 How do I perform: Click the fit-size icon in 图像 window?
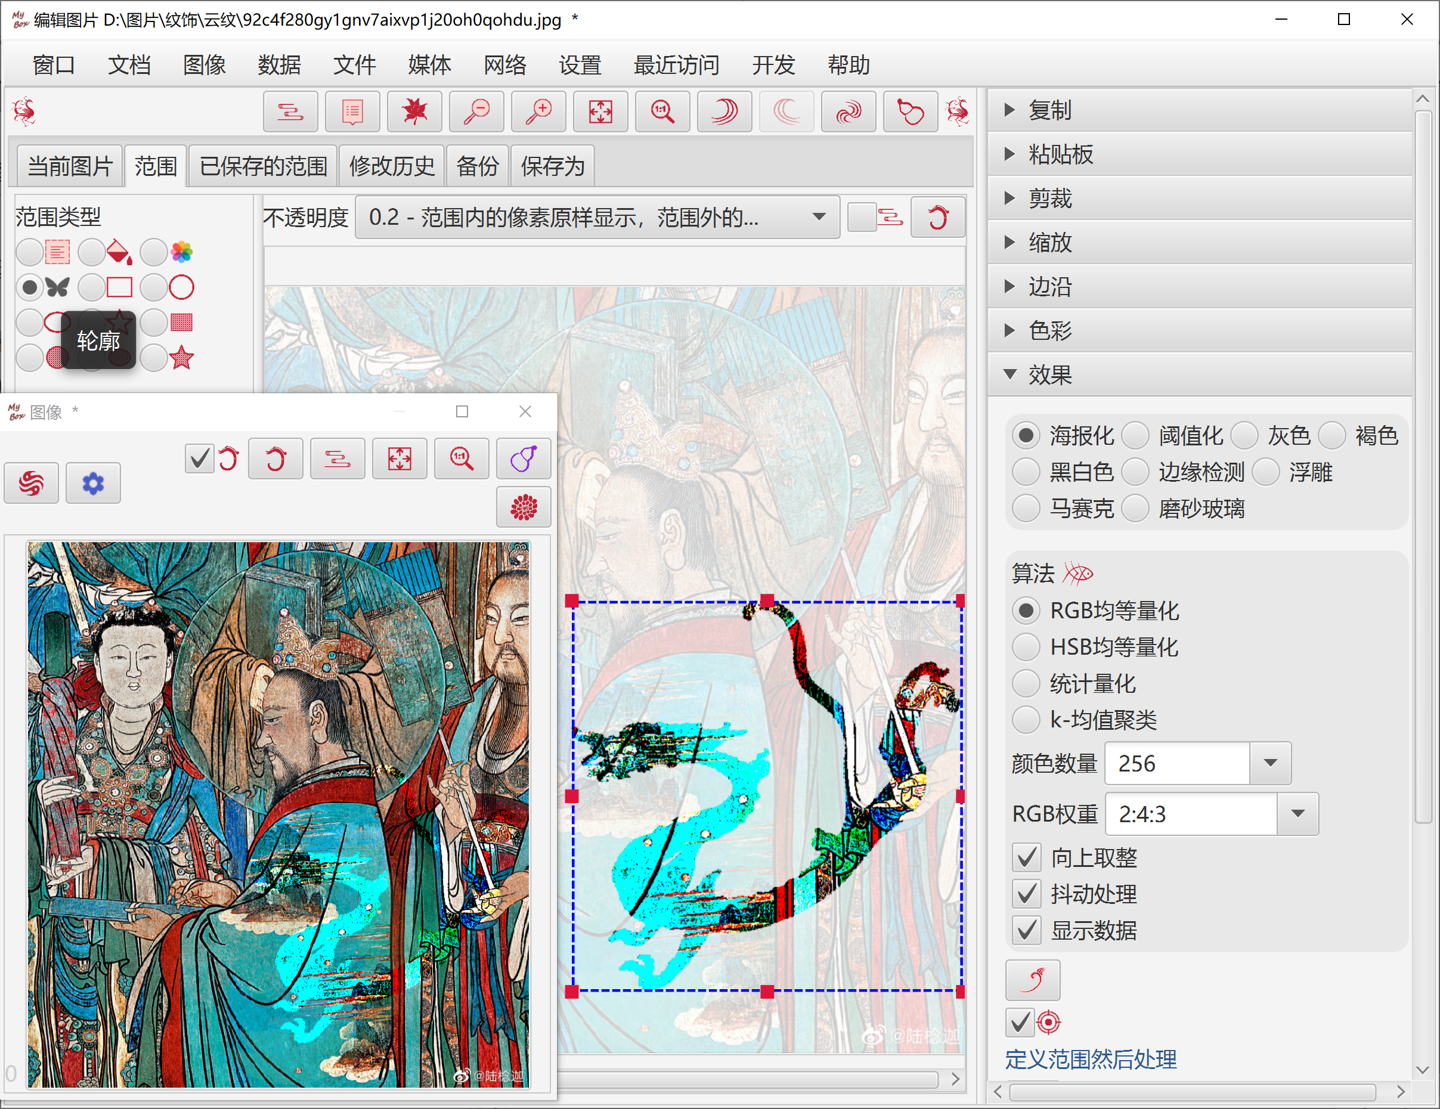[400, 459]
